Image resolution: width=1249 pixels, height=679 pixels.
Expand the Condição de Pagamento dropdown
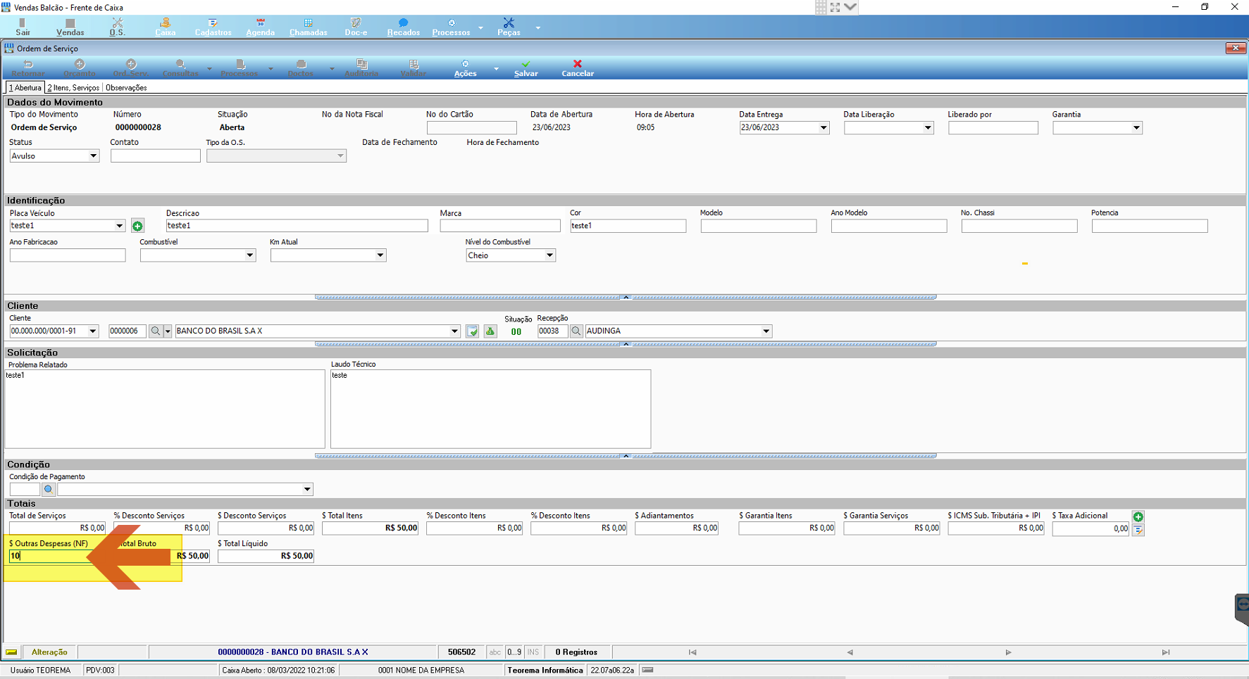[x=307, y=489]
